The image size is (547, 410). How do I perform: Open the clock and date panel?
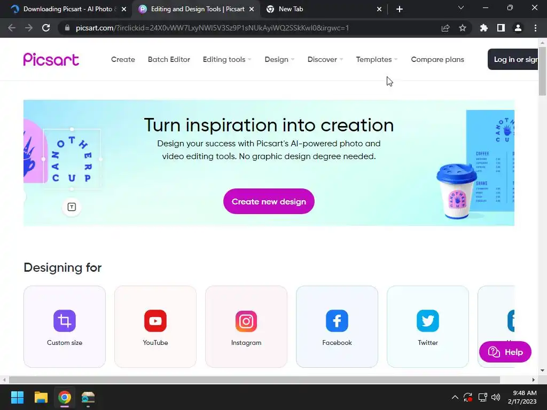coord(522,397)
